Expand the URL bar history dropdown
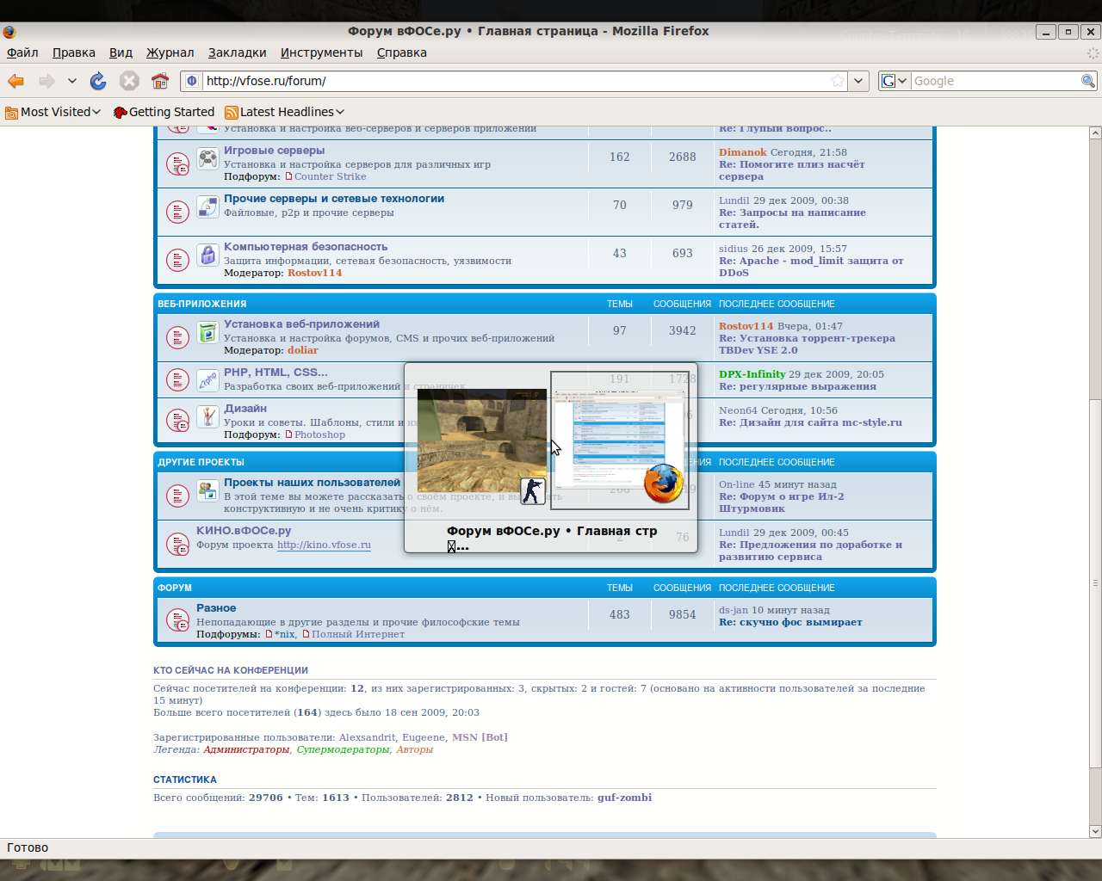Viewport: 1102px width, 881px height. (858, 81)
